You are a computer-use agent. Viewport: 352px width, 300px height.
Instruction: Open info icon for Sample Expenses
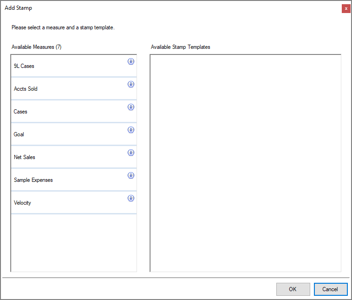click(x=131, y=175)
